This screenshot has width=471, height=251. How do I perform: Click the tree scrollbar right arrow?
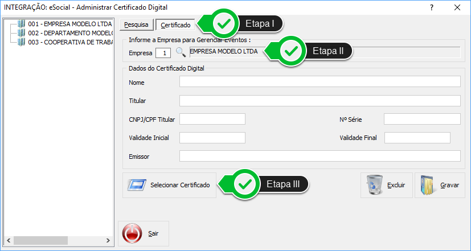click(x=108, y=241)
